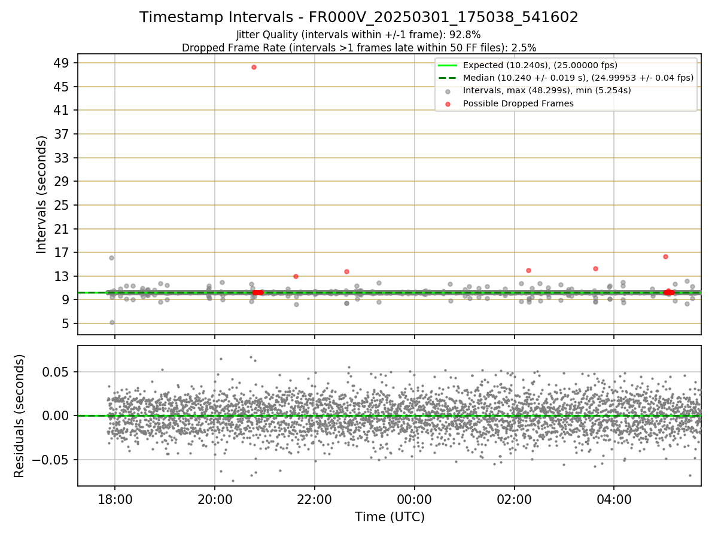
Task: Click the '0.00' residuals tick label
Action: pyautogui.click(x=57, y=415)
